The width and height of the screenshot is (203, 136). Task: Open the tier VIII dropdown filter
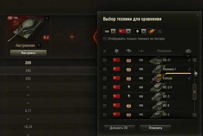(109, 31)
